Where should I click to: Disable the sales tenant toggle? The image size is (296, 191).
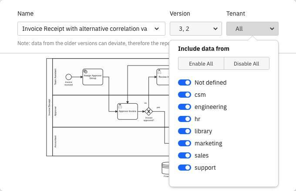185,155
